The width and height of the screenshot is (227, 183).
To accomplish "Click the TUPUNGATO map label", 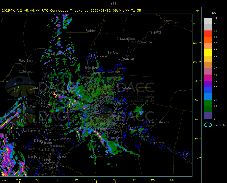I will point(45,143).
